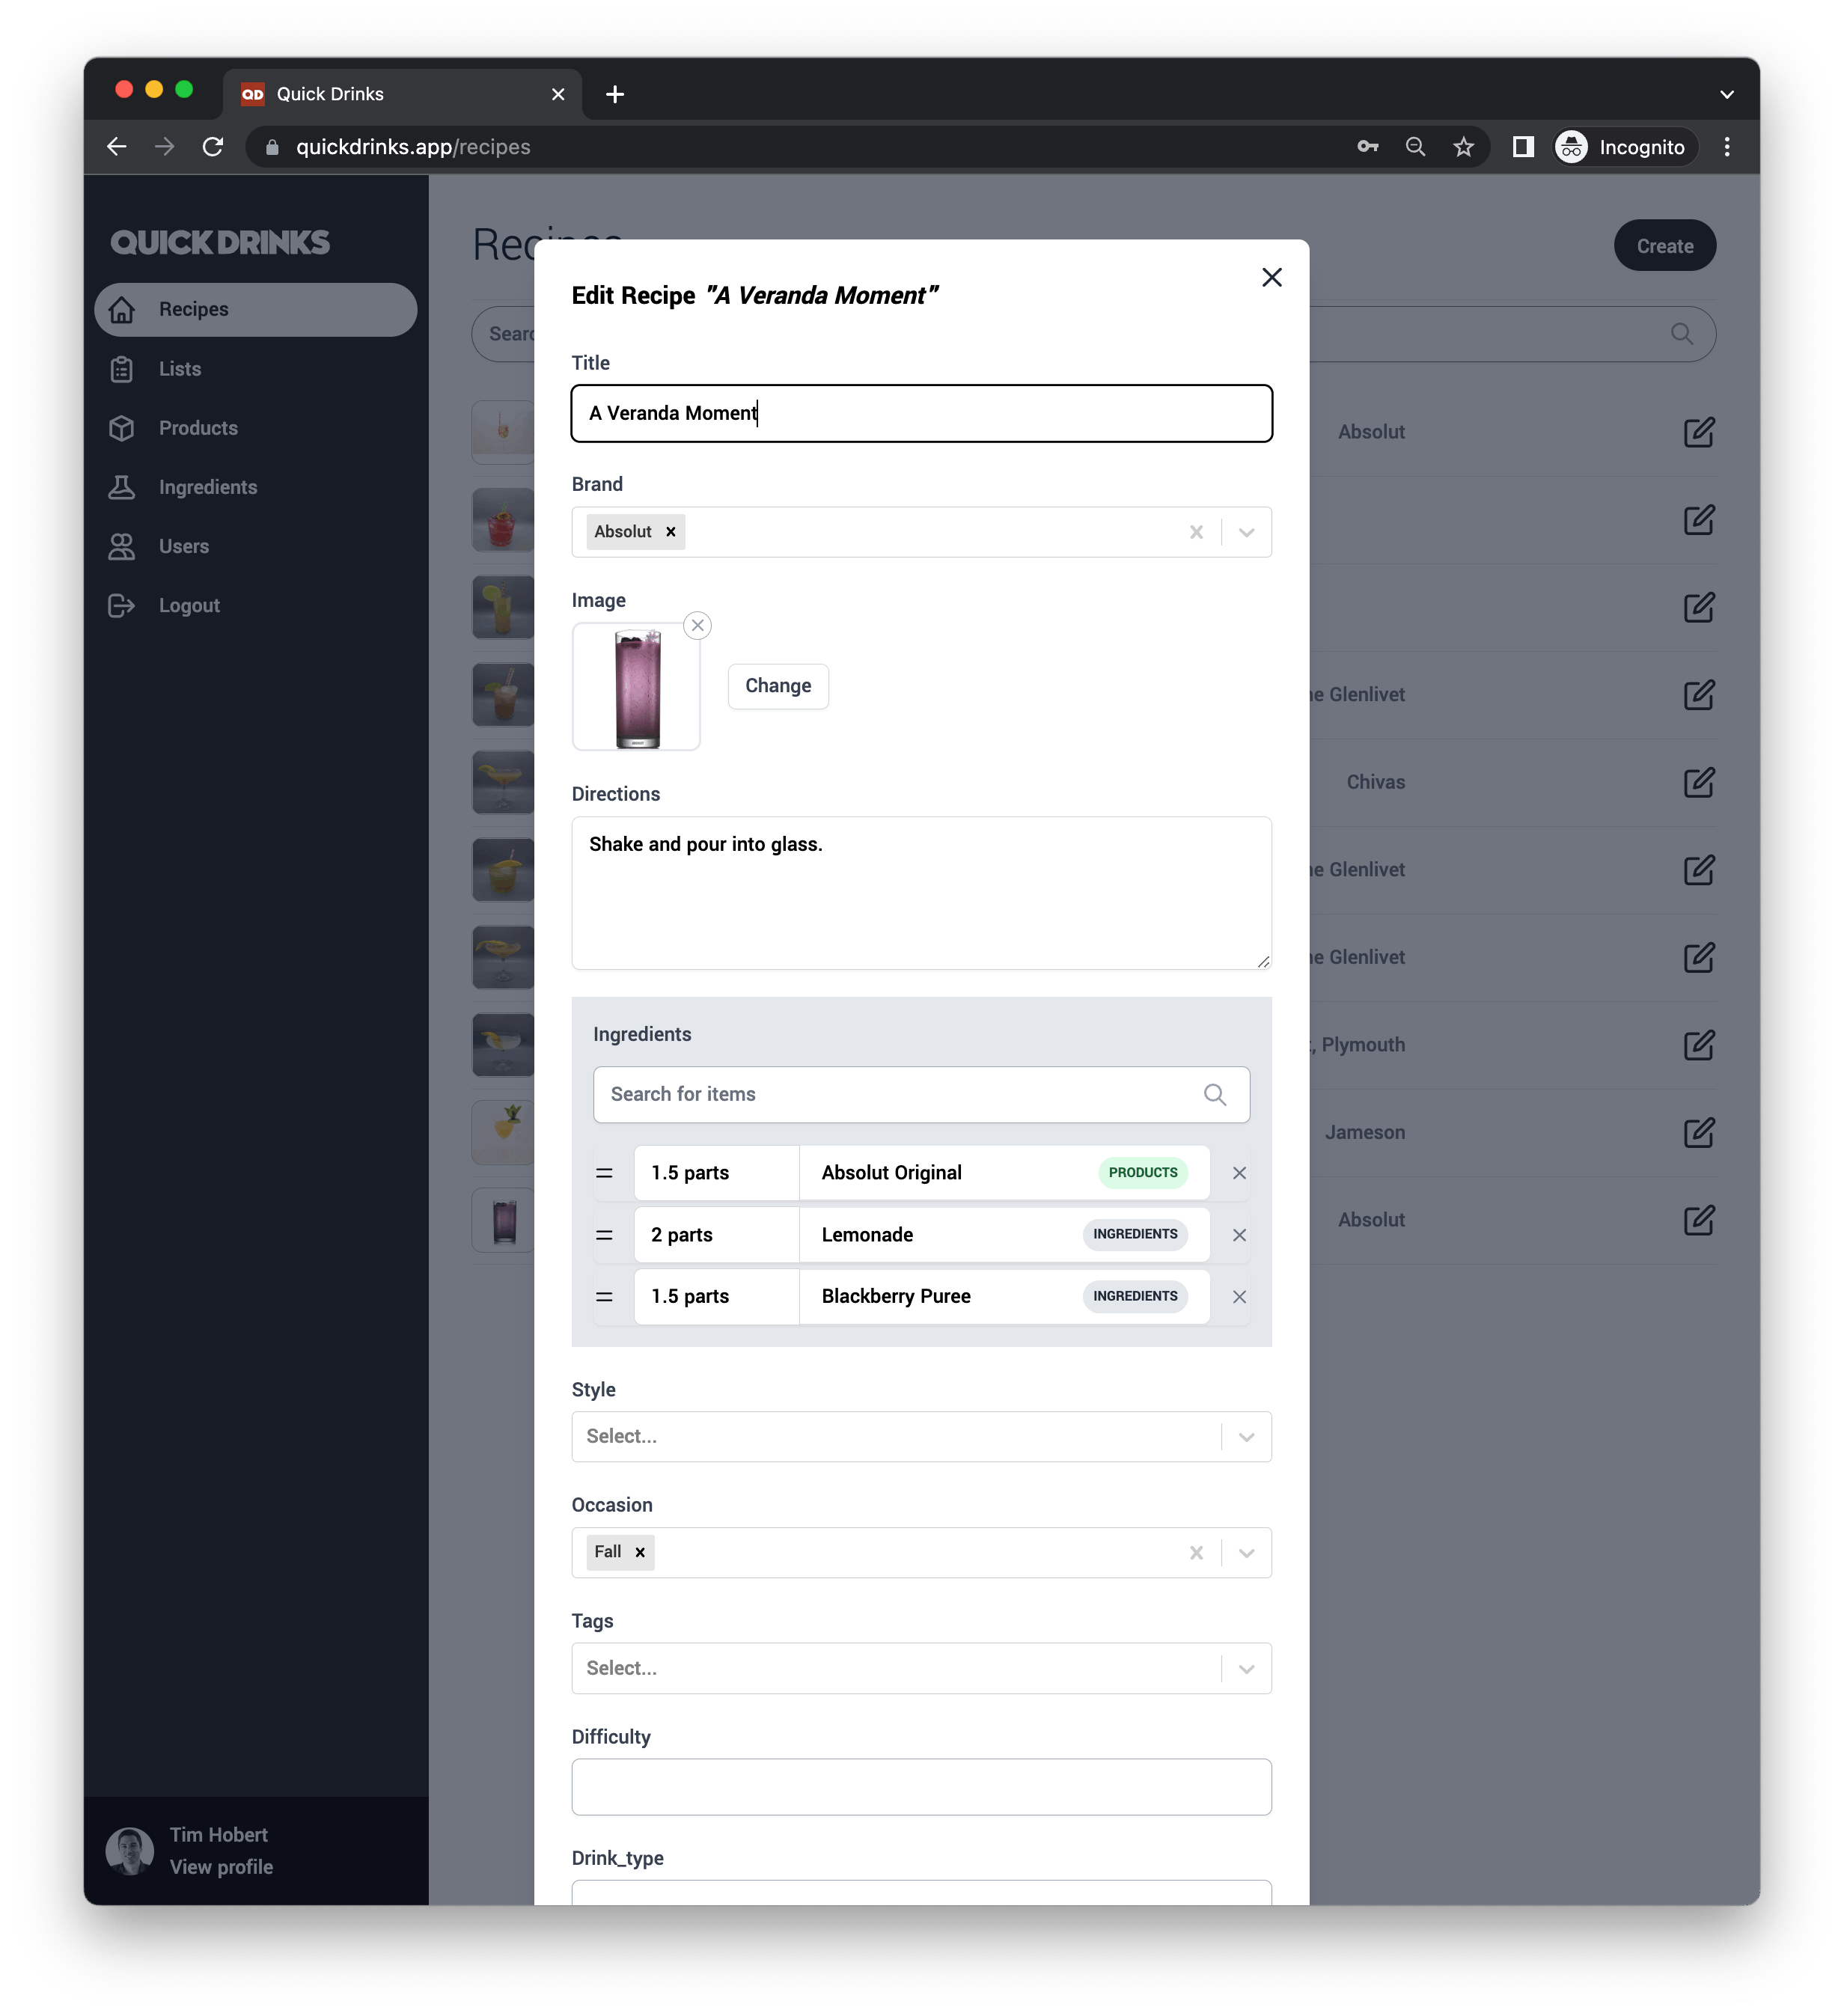The height and width of the screenshot is (2016, 1844).
Task: Close the Edit Recipe dialog
Action: click(x=1271, y=277)
